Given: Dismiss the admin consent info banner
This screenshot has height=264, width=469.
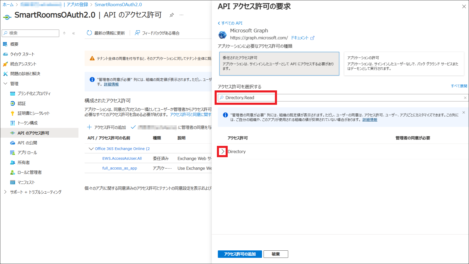Looking at the screenshot, I should pos(463,112).
